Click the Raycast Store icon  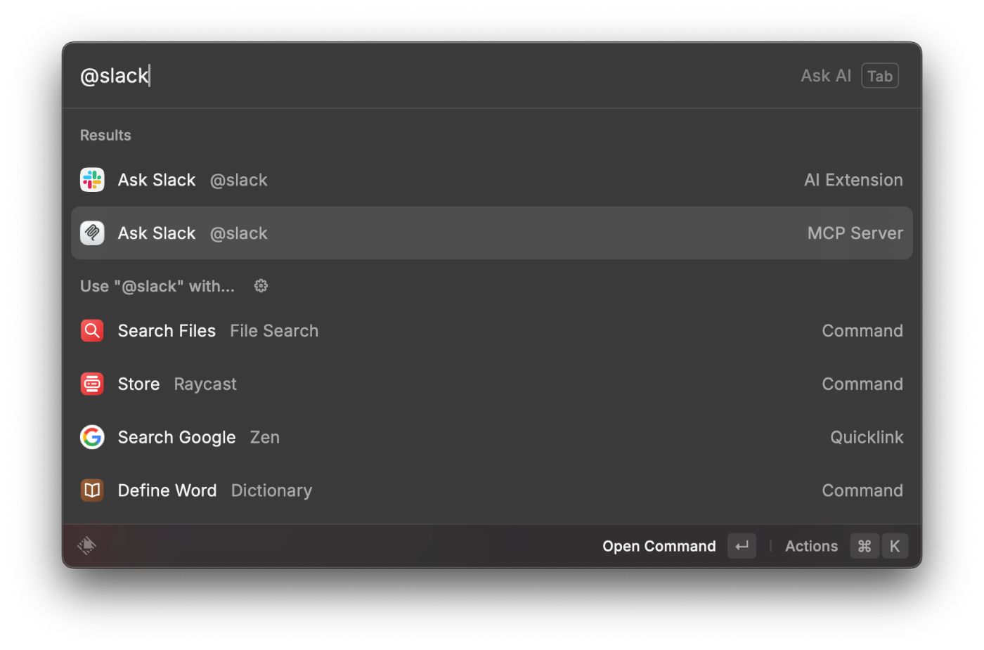[92, 384]
